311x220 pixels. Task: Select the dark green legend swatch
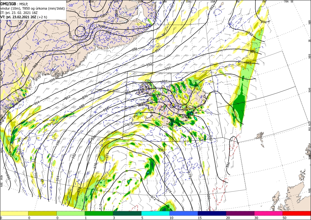[127, 213]
